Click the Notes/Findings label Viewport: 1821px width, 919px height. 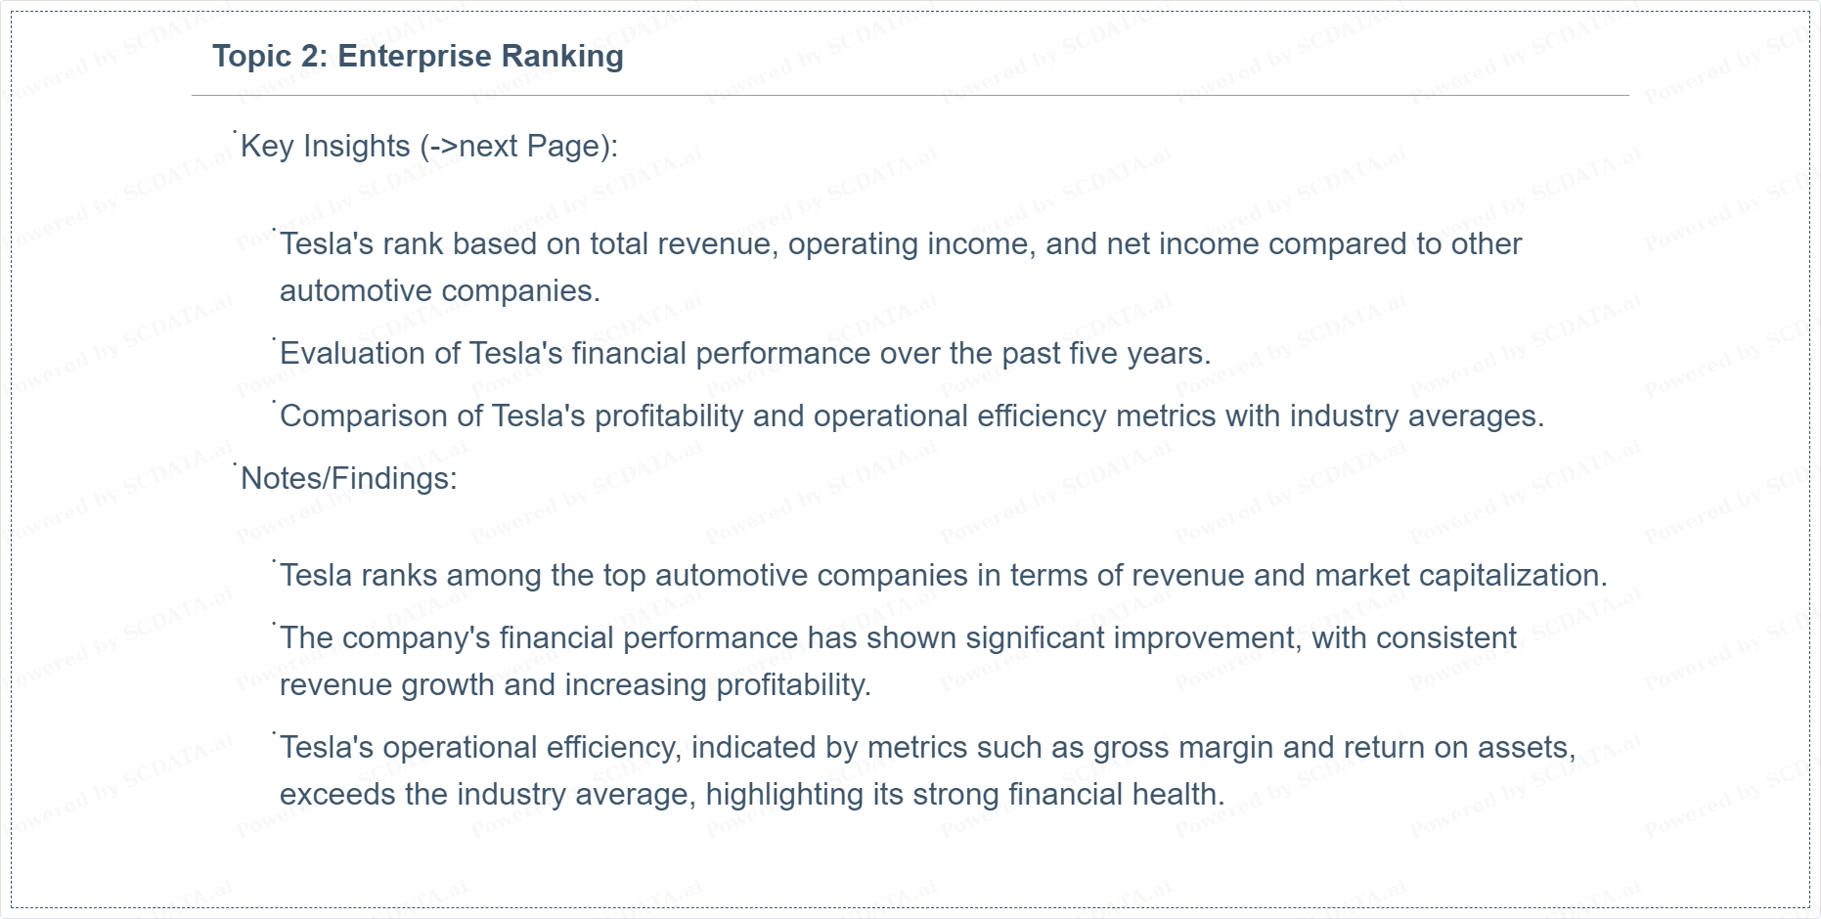click(349, 478)
